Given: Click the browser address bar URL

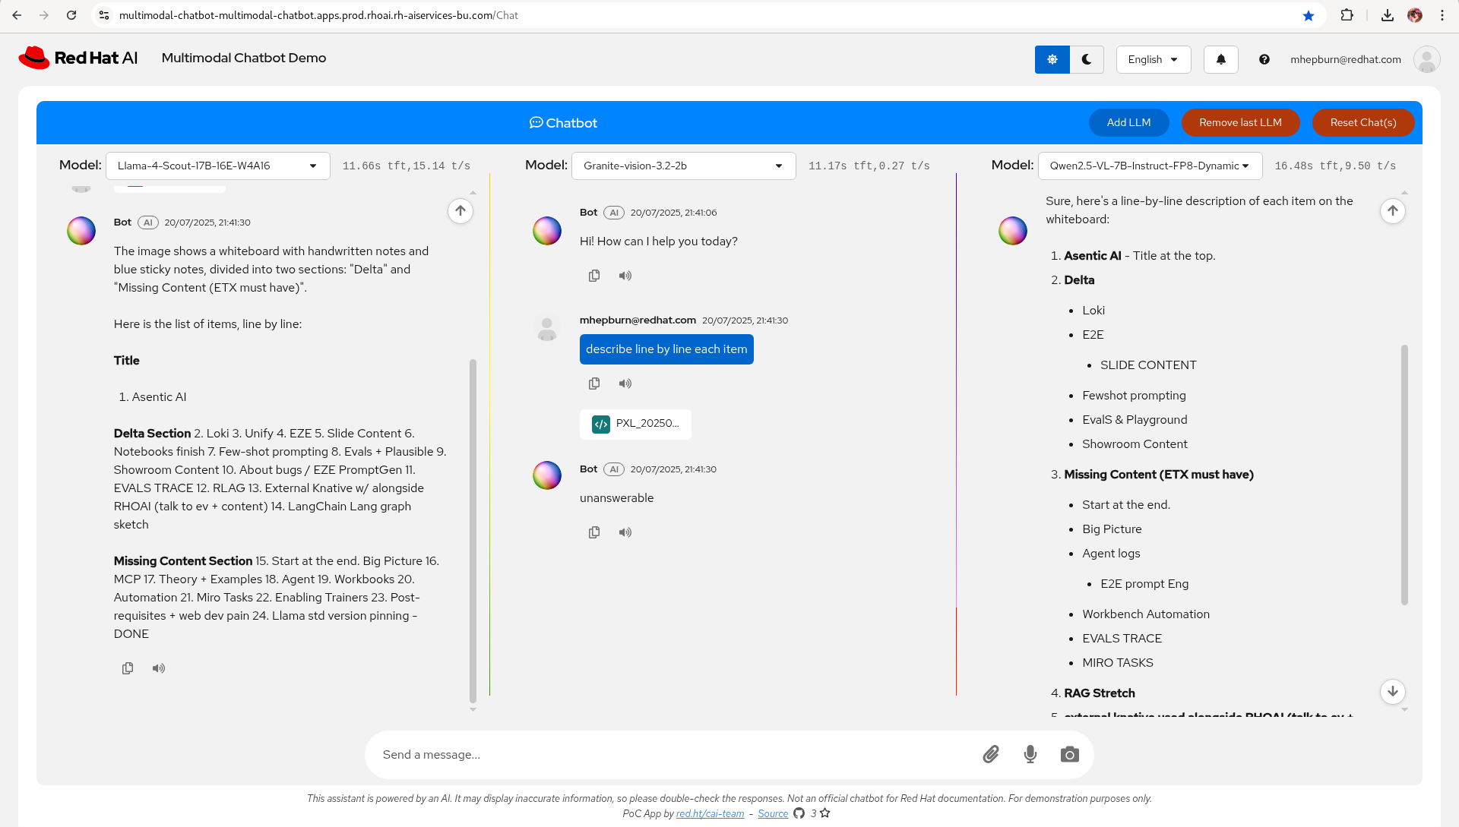Looking at the screenshot, I should point(318,15).
